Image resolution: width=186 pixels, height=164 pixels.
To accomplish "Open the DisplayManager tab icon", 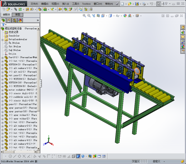I will [x=20, y=20].
